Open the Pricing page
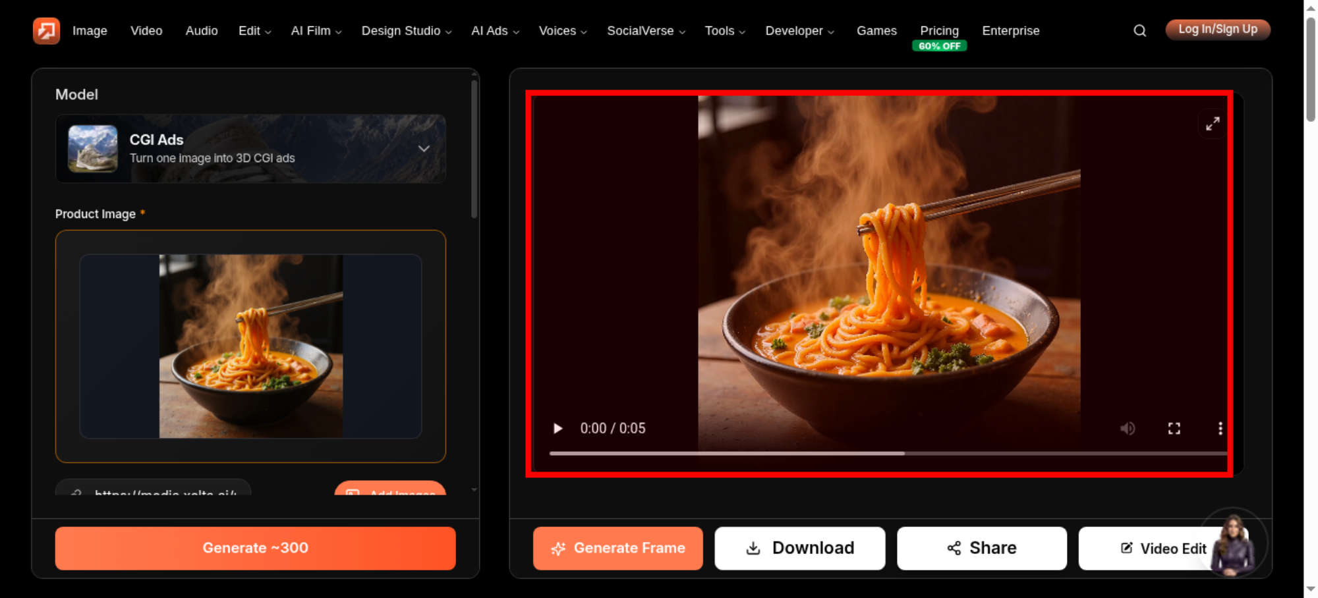1318x598 pixels. (939, 31)
